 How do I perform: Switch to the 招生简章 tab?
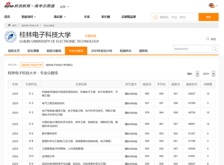(33, 51)
